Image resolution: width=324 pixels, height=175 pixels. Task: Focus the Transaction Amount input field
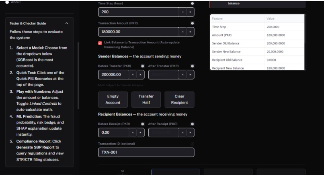138,32
